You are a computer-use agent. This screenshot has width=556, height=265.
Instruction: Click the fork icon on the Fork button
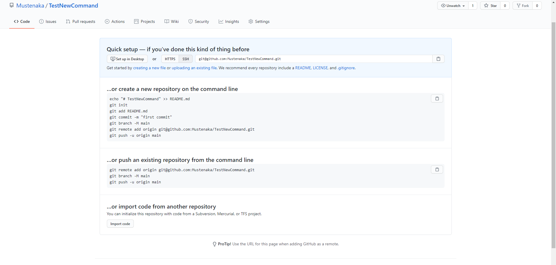[x=519, y=6]
